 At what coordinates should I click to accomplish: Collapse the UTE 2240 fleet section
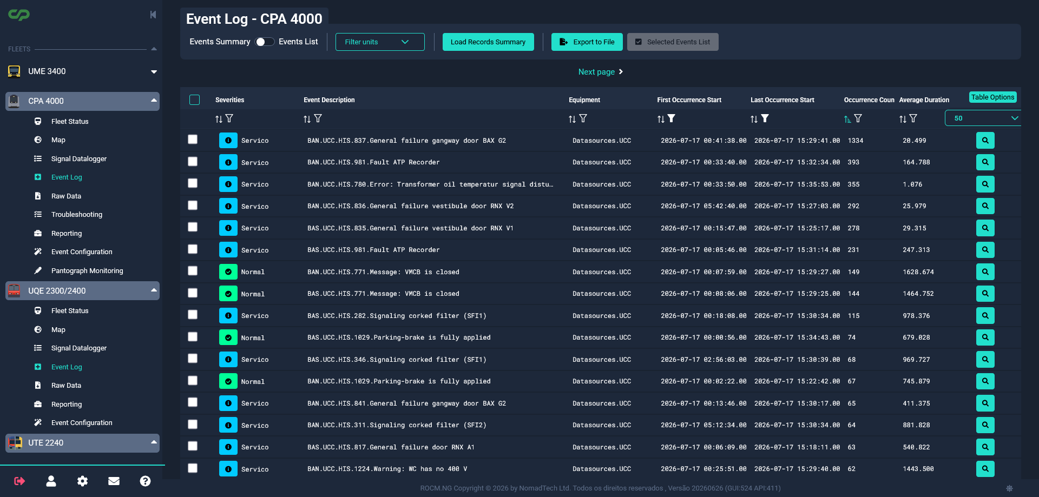pos(154,442)
